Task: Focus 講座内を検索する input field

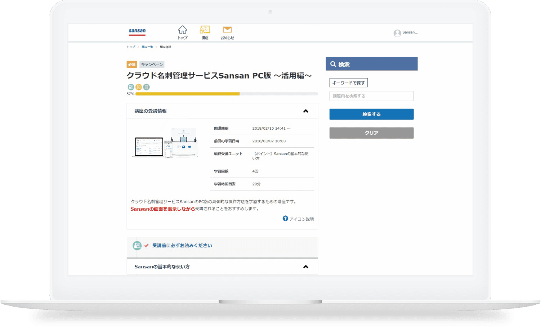Action: coord(371,96)
